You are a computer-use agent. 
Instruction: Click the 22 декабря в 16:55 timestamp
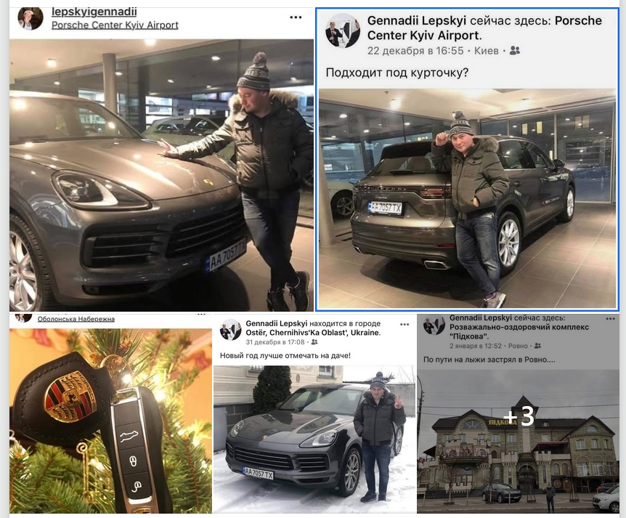(415, 51)
